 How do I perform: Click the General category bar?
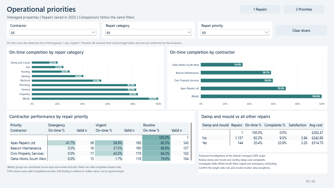point(84,90)
